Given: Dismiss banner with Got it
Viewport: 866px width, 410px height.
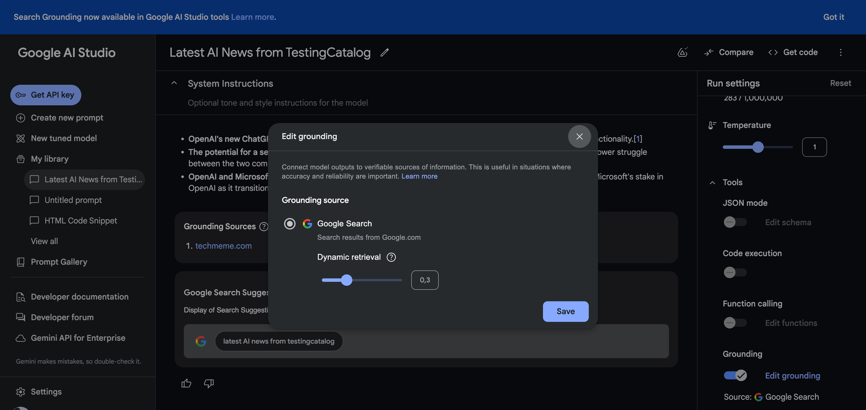Looking at the screenshot, I should [834, 17].
